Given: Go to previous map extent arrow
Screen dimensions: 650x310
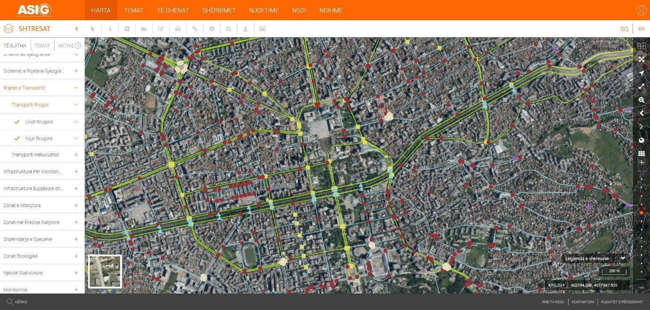Looking at the screenshot, I should (x=641, y=113).
